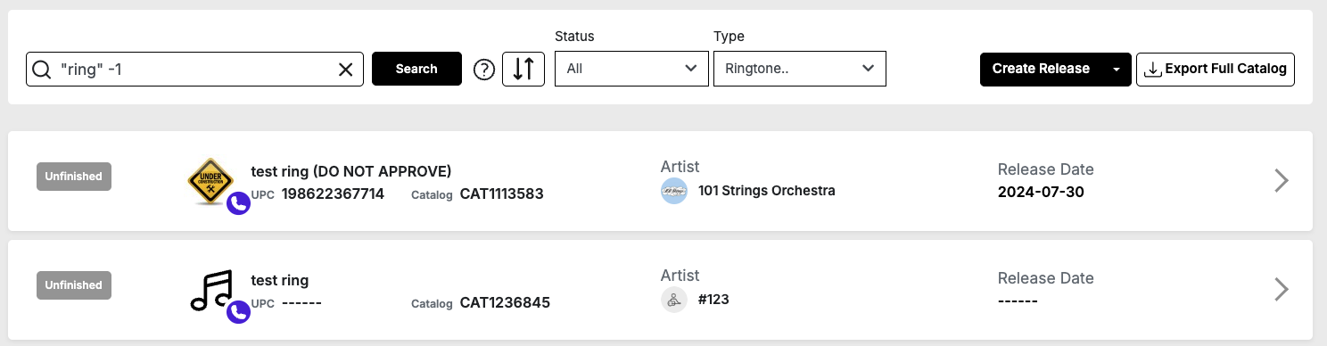Open the Status dropdown set to All
Viewport: 1327px width, 346px height.
(631, 69)
